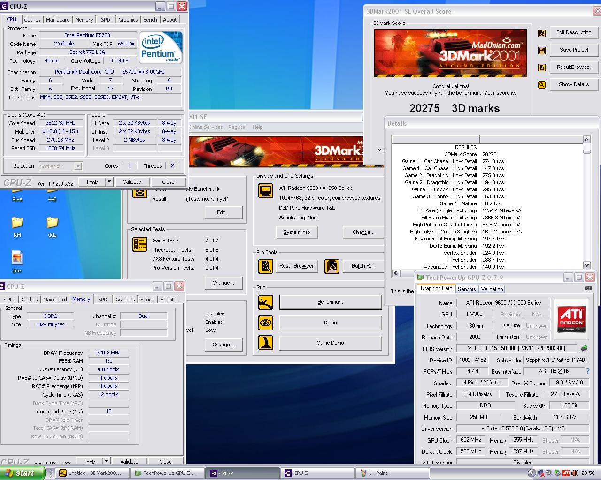Open the Help menu in 3DMark2001

click(x=257, y=127)
